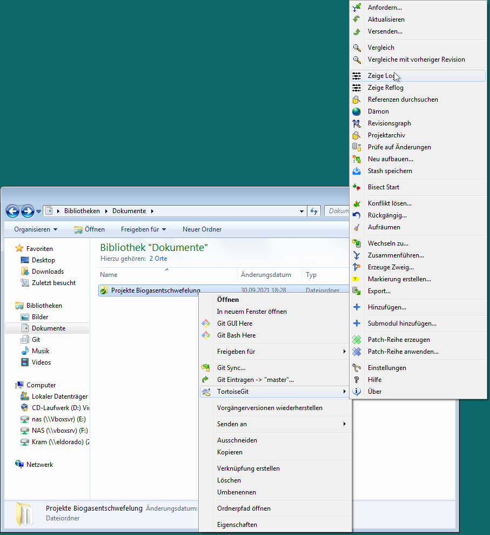Sort by the Name column header
Screen dimensions: 490x535
point(167,275)
